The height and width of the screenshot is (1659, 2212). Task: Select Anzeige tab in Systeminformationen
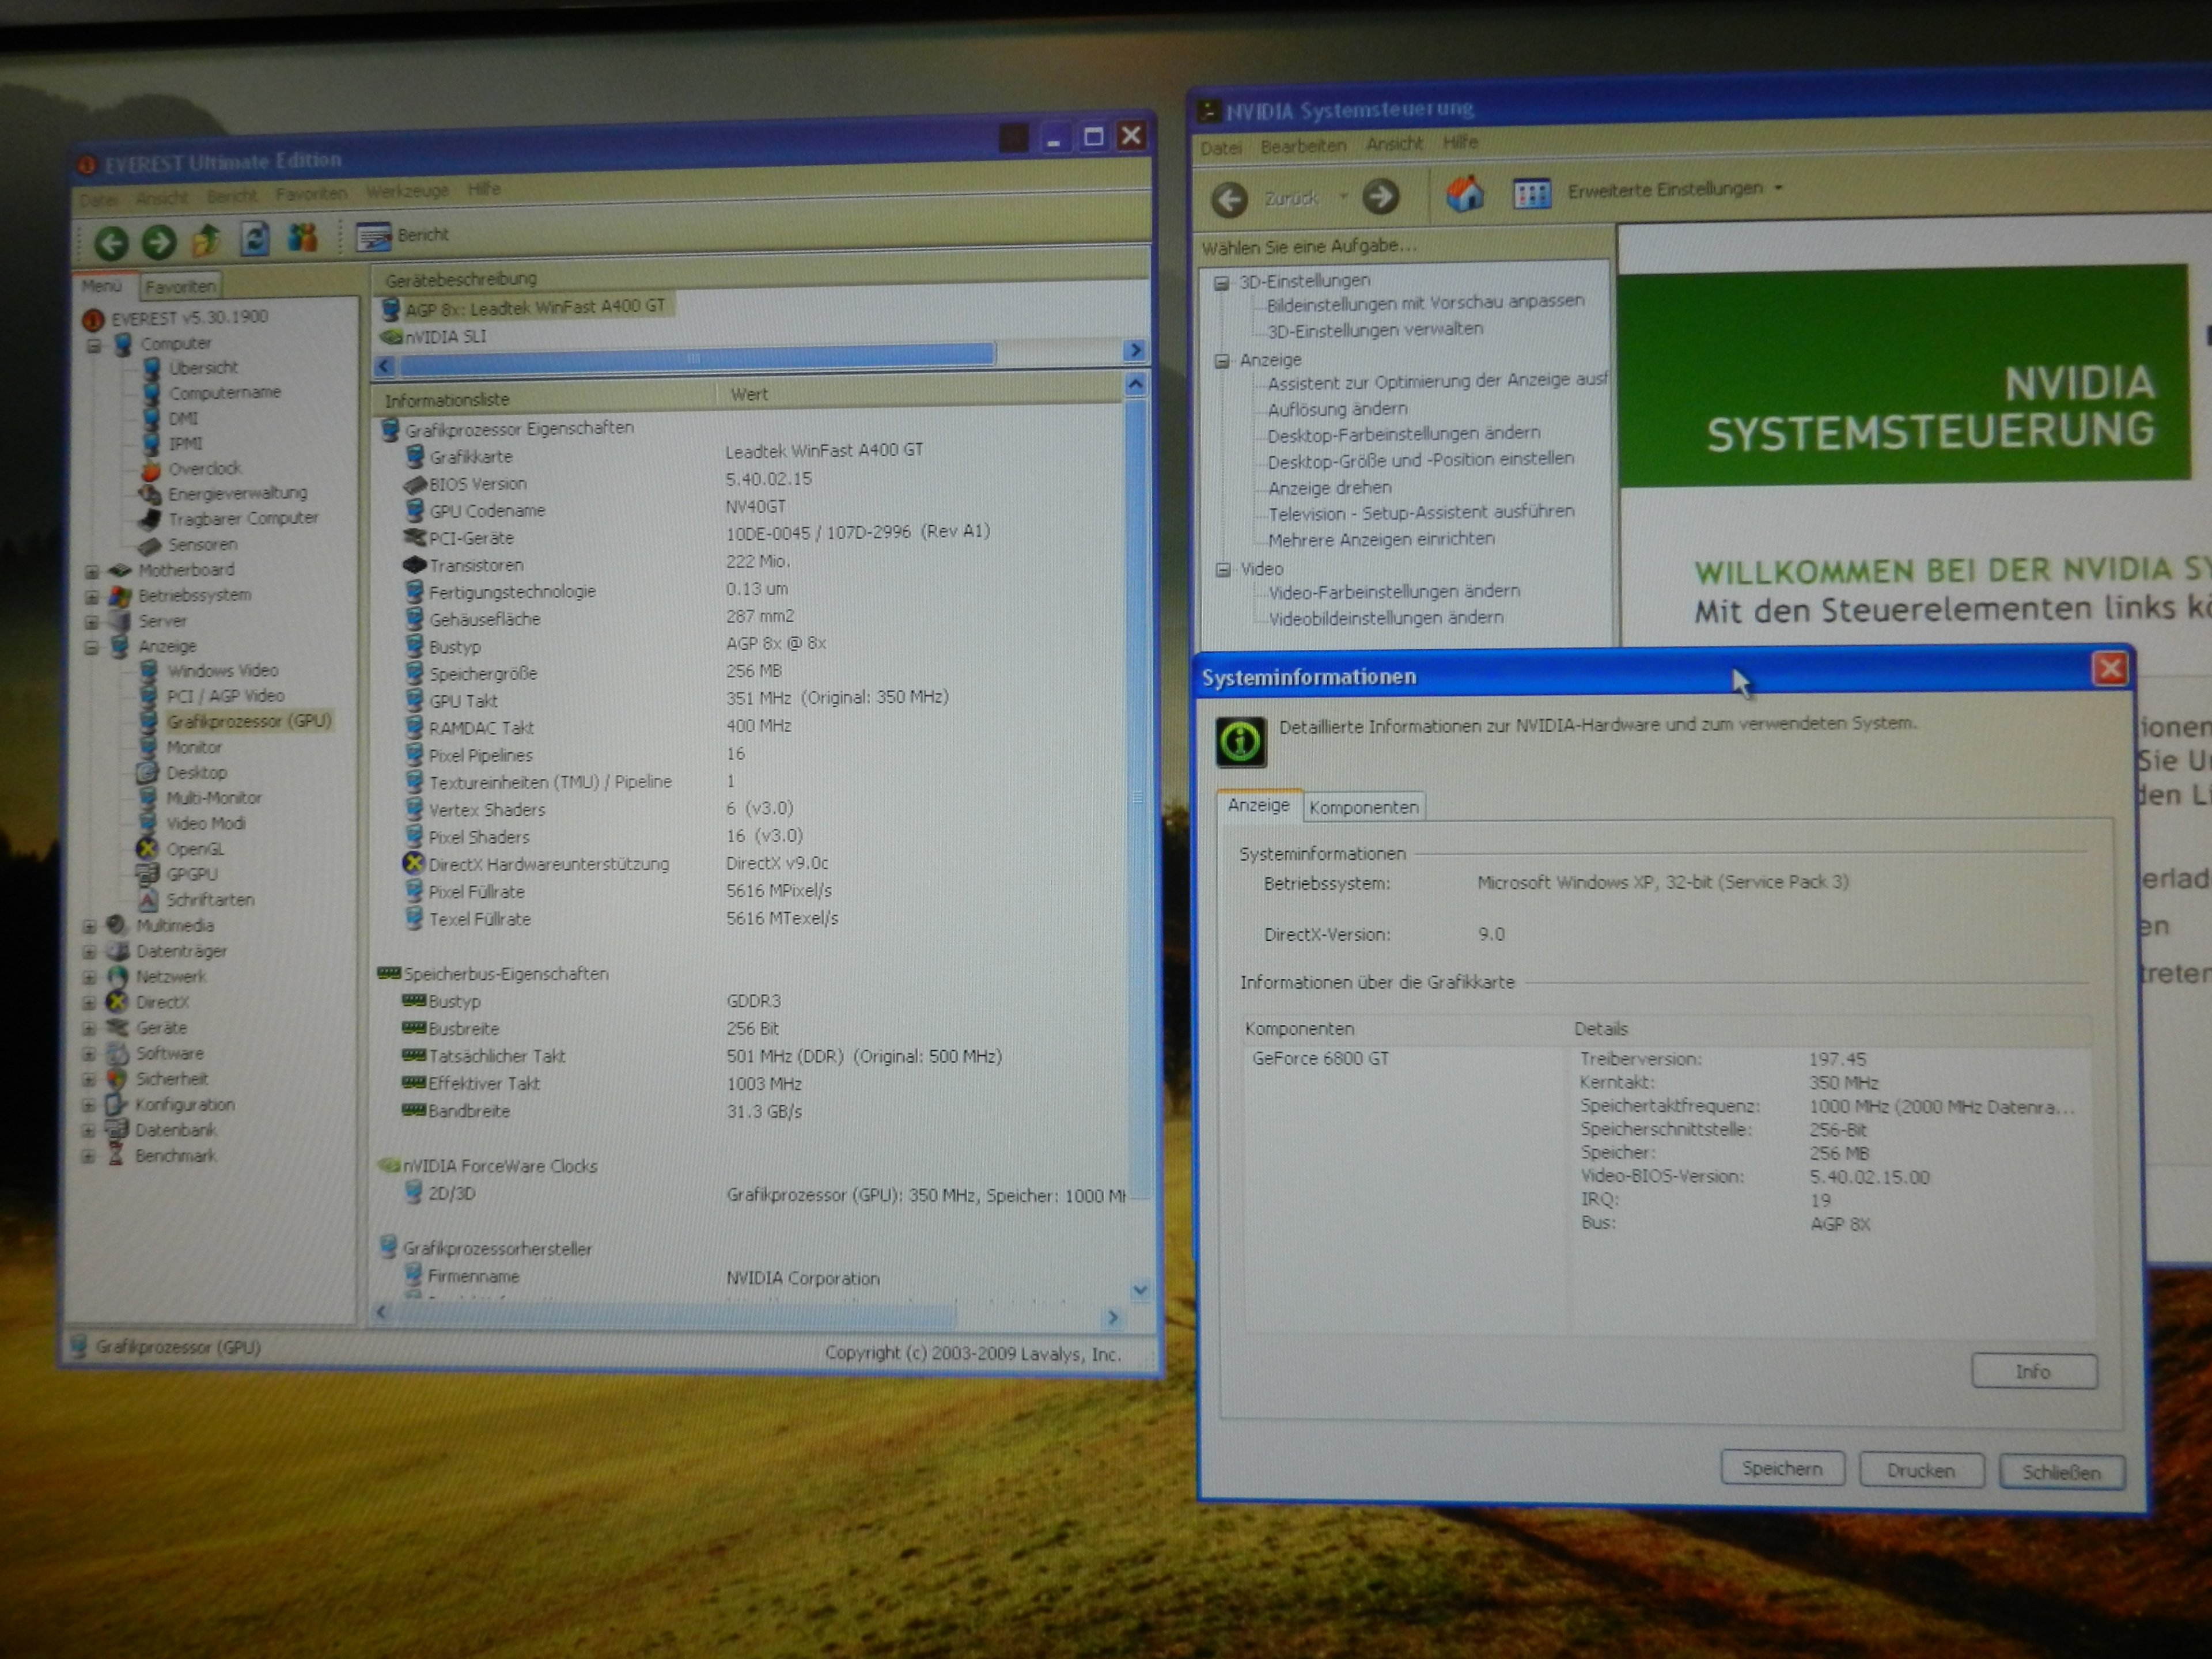1258,805
